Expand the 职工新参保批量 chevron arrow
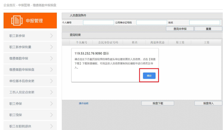Screen dimensions: 223x130 click(x=51, y=47)
